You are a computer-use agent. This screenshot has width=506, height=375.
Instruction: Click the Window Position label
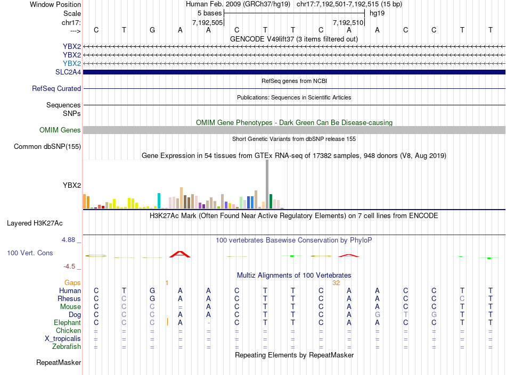click(55, 4)
